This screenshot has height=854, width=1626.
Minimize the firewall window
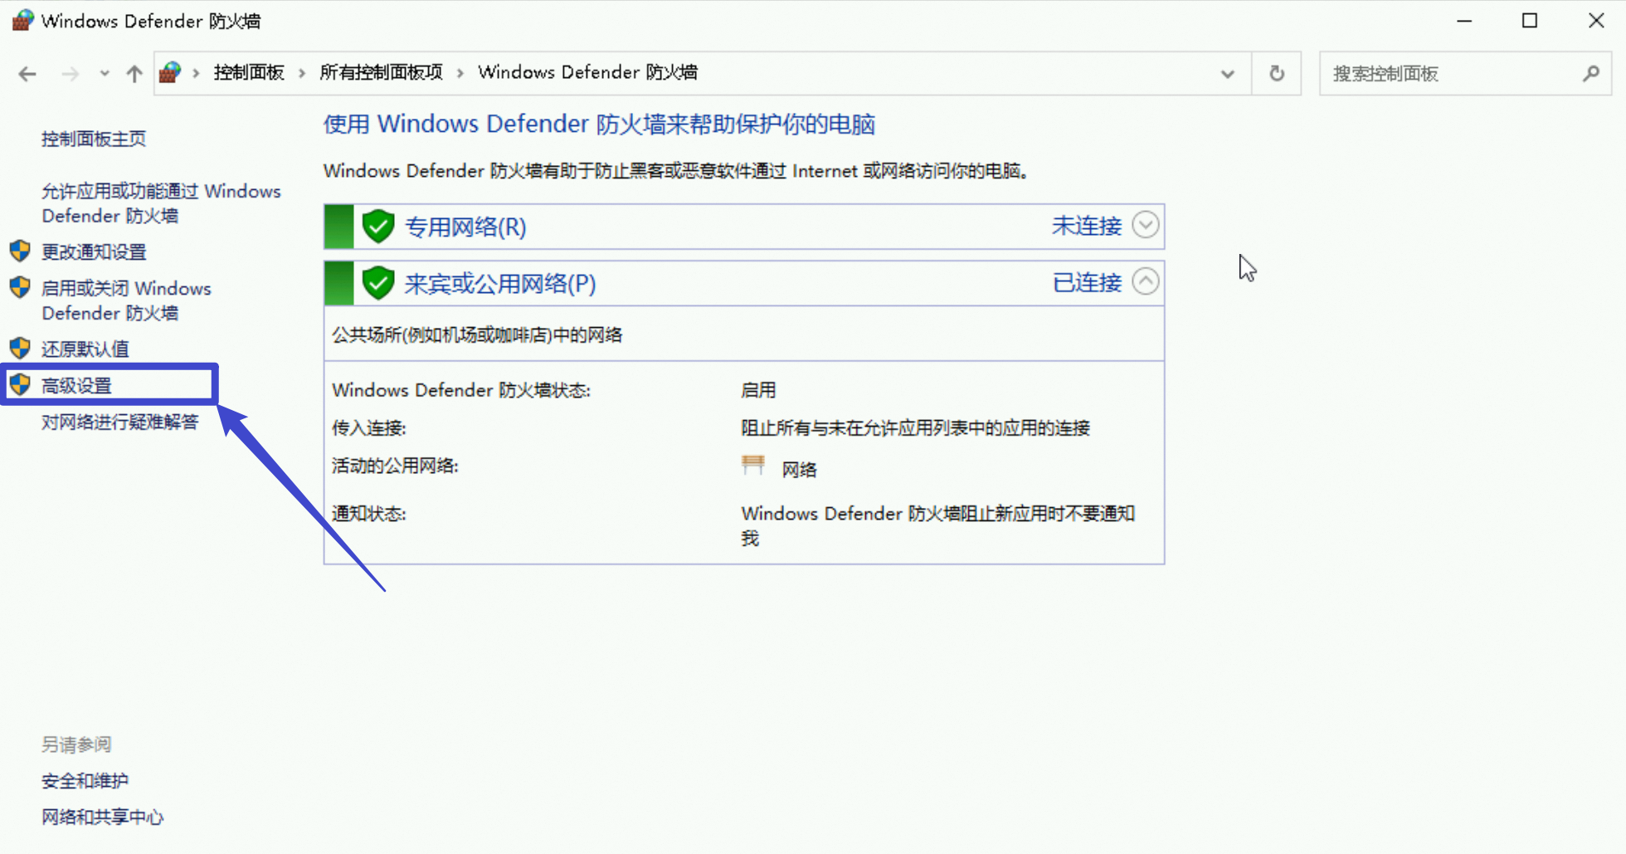click(x=1464, y=21)
